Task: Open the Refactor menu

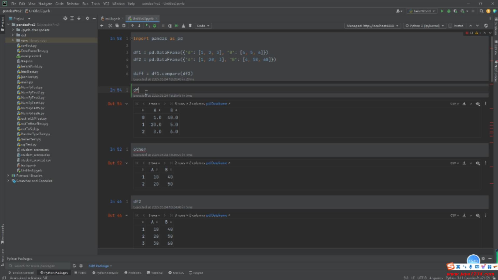Action: coord(73,4)
